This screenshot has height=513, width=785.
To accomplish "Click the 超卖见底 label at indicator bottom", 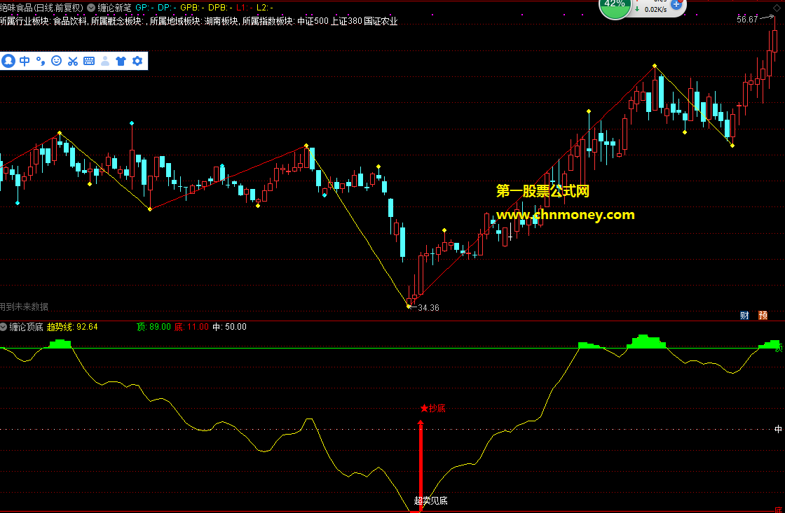I will coord(431,500).
